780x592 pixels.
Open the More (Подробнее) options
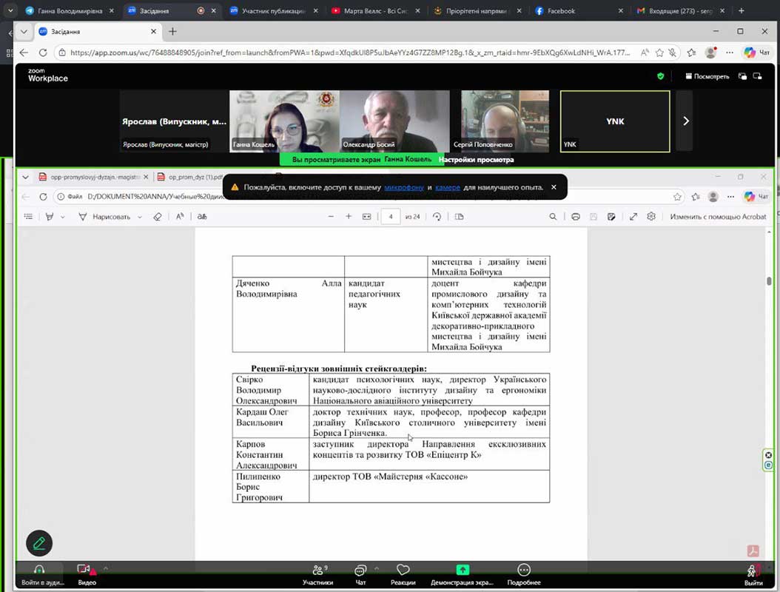(x=524, y=570)
